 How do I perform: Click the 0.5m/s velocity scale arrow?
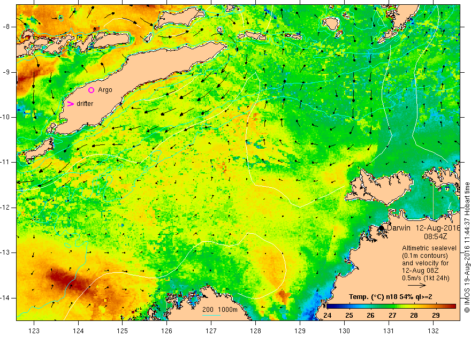(417, 286)
